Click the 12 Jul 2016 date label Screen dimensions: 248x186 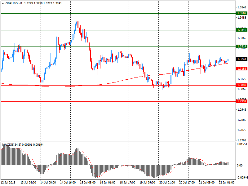(x=8, y=182)
